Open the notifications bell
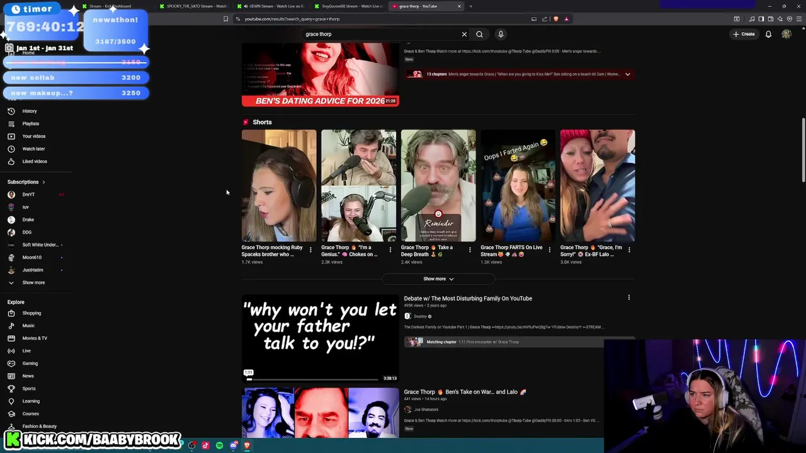This screenshot has width=806, height=453. pyautogui.click(x=768, y=34)
